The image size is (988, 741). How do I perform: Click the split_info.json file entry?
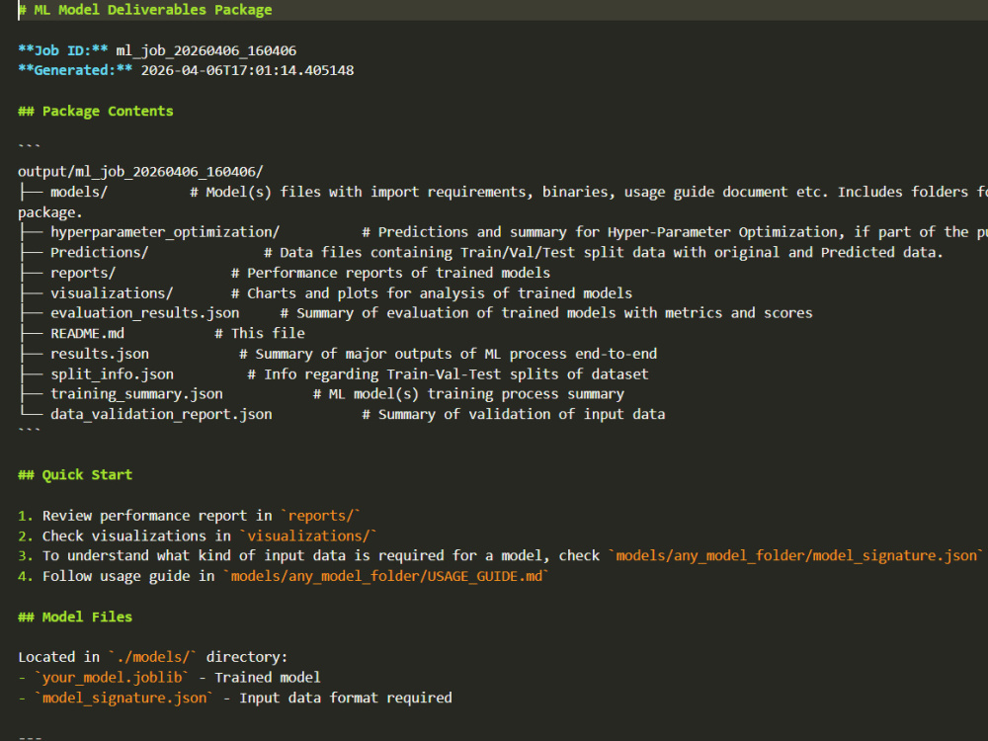pos(113,374)
